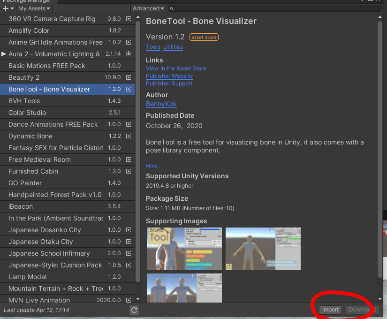Viewport: 387px width, 319px height.
Task: Click the plus add package icon
Action: (x=6, y=8)
